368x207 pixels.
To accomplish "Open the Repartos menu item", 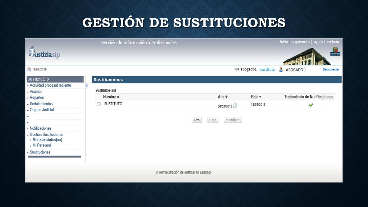I will [37, 97].
